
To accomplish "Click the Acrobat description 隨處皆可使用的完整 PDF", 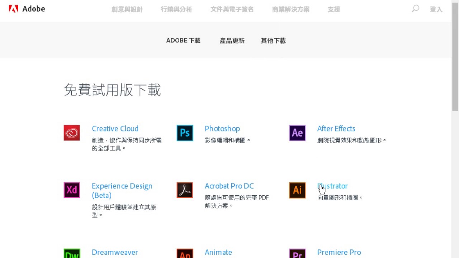I will pyautogui.click(x=237, y=197).
